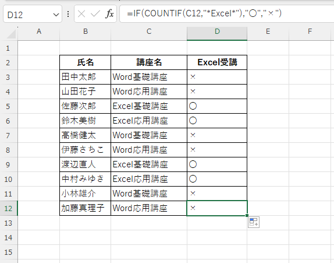Select the cell 鈴木美樹

tap(85, 121)
